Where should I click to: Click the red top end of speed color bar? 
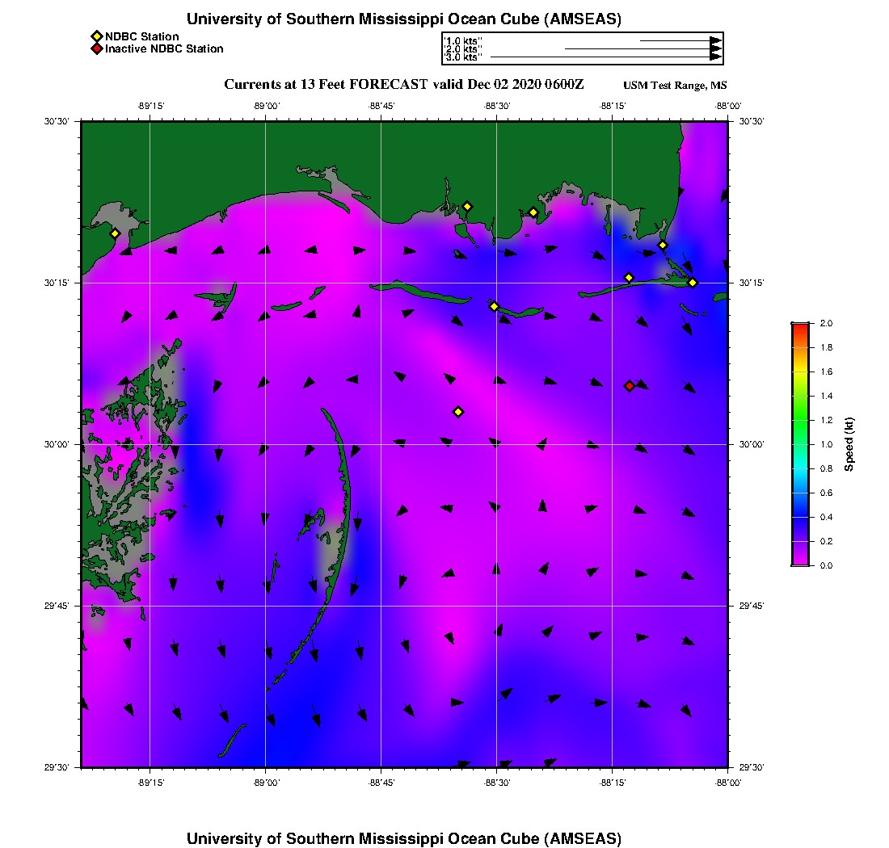coord(799,326)
